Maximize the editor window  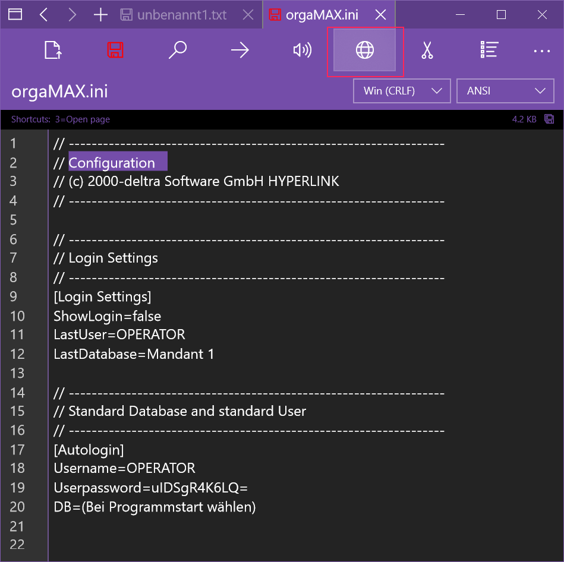point(501,15)
